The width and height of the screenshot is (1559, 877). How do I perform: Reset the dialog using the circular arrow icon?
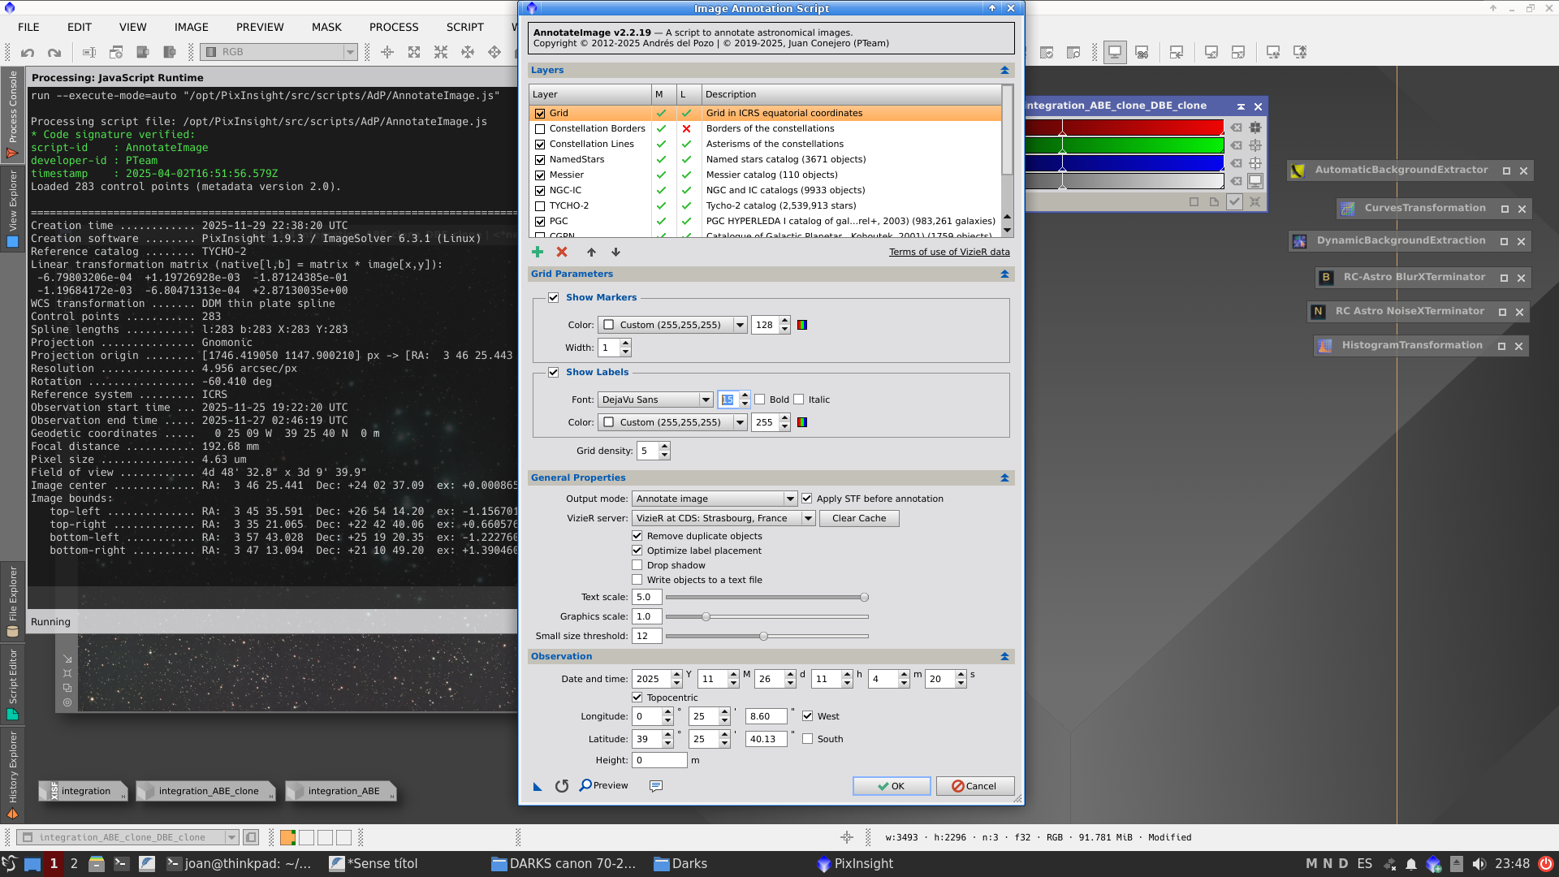[x=561, y=785]
